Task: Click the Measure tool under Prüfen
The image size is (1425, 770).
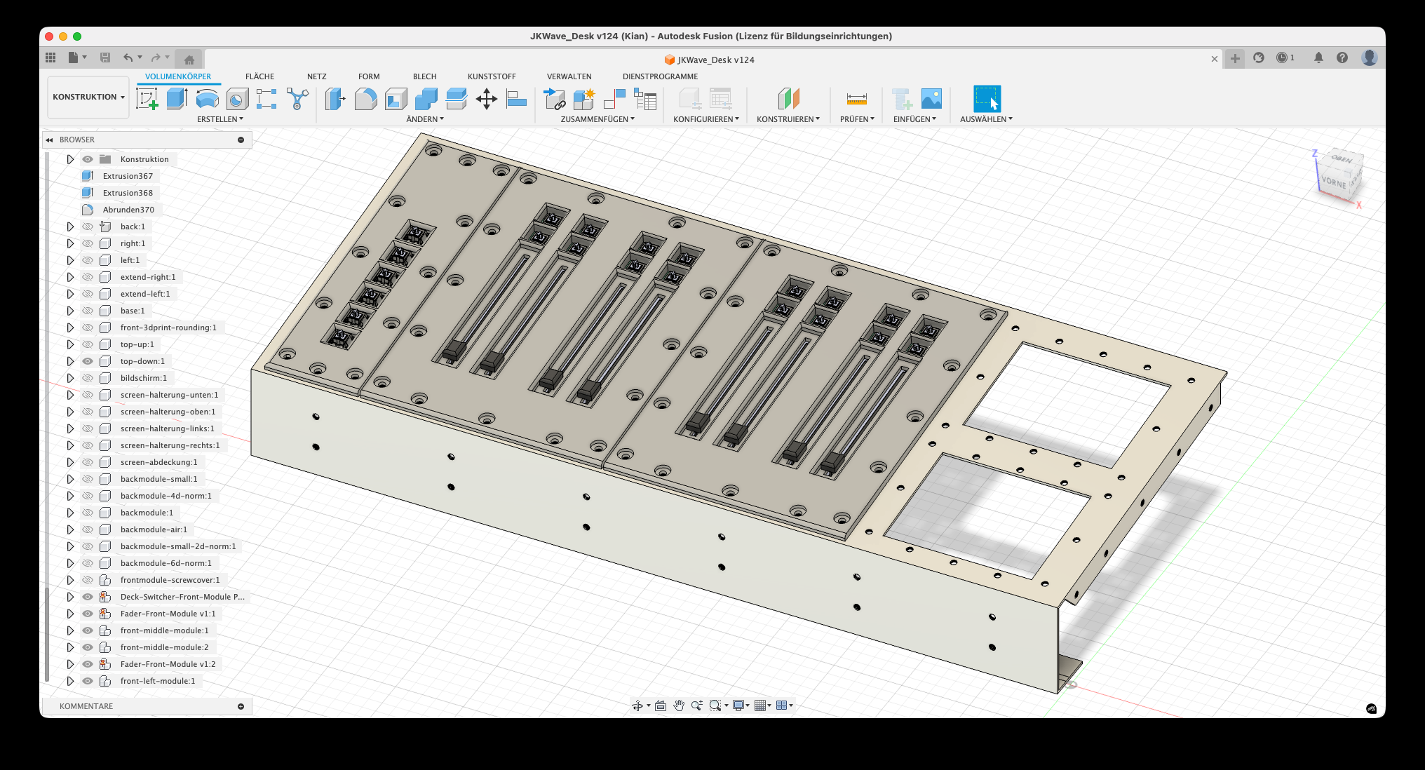Action: [856, 99]
